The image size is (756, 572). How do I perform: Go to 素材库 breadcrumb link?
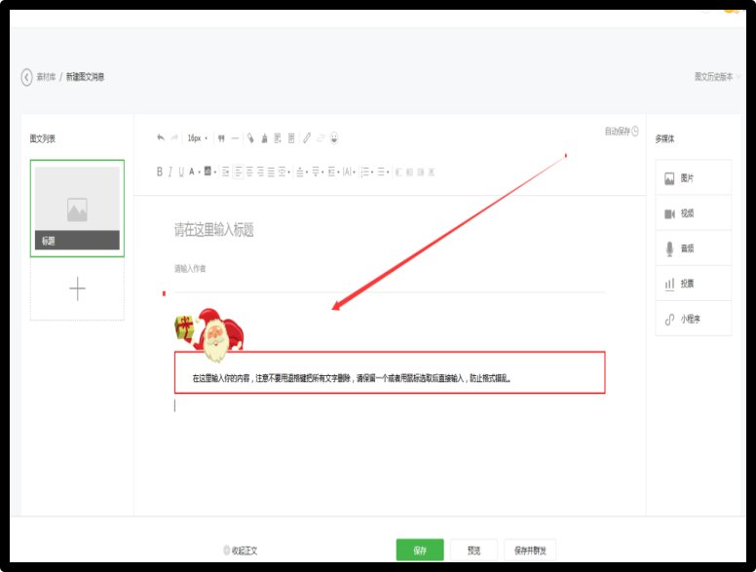47,77
